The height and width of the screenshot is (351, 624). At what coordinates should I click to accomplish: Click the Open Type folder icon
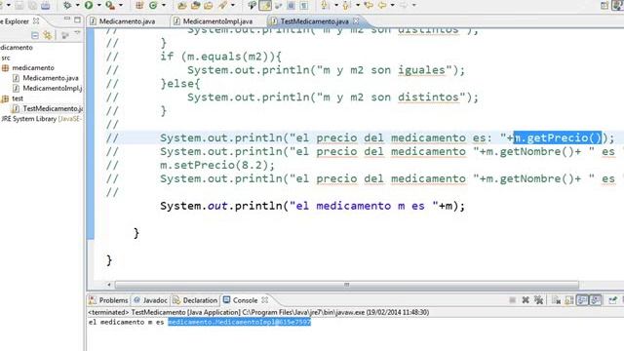[x=182, y=5]
